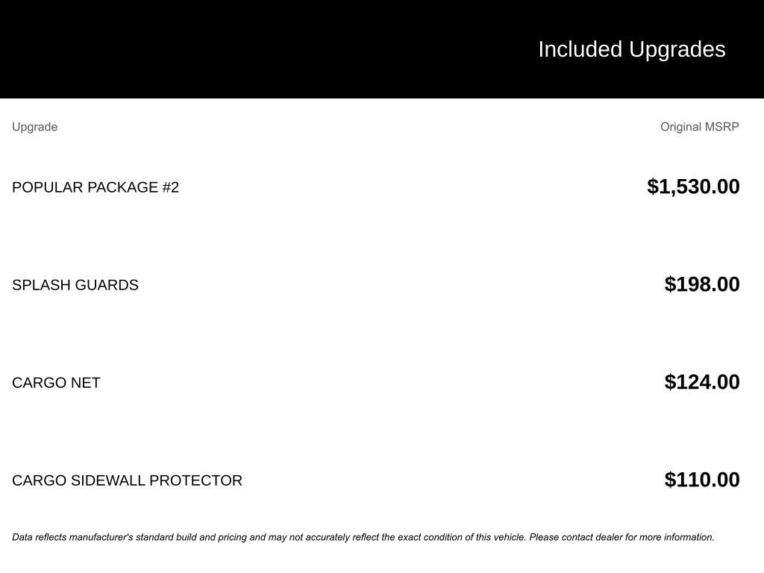The height and width of the screenshot is (573, 764).
Task: Click the Popular Package #2 MSRP value
Action: tap(693, 187)
